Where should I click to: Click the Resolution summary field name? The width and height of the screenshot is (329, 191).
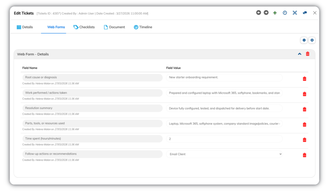[92, 108]
